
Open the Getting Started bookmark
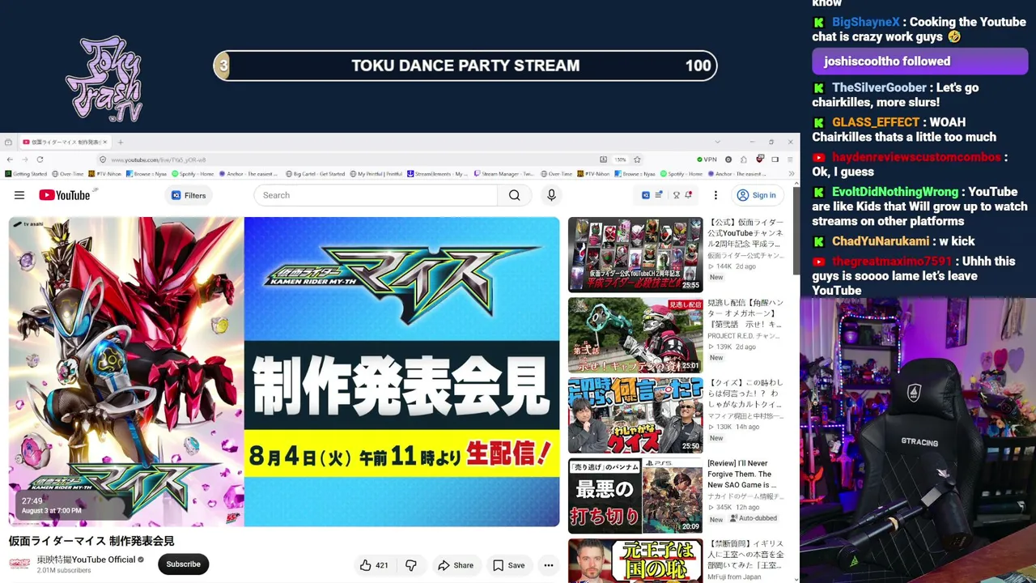26,173
